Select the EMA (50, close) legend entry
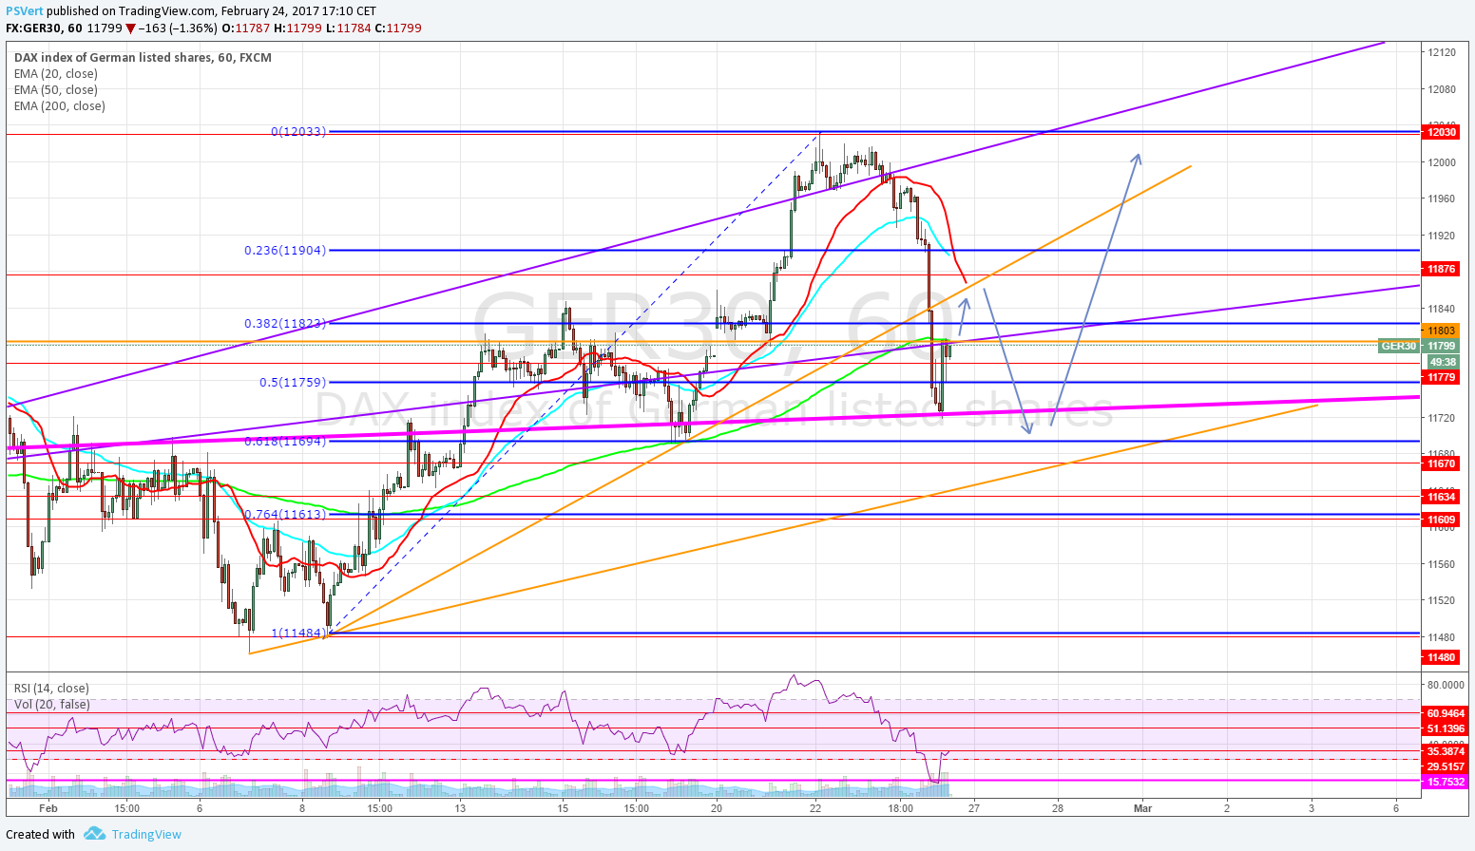The height and width of the screenshot is (851, 1475). pyautogui.click(x=56, y=90)
